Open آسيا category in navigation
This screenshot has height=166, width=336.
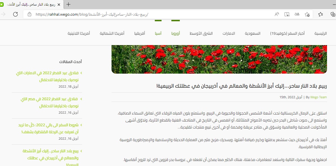point(158,33)
